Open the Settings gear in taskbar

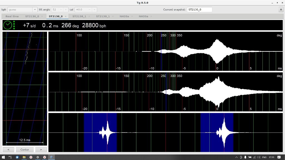coord(38,157)
